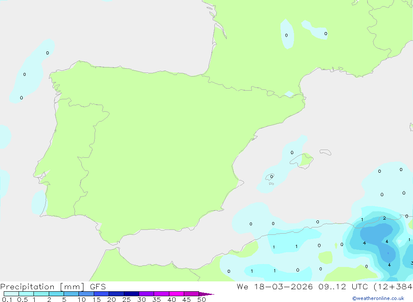Click the "09..12 UTC" time range text

(x=343, y=287)
